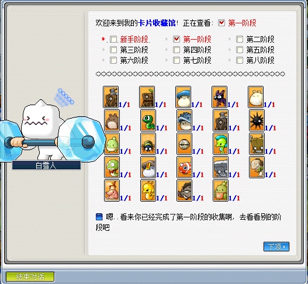Click the 结束对话 end conversation button
The image size is (308, 284).
point(30,277)
